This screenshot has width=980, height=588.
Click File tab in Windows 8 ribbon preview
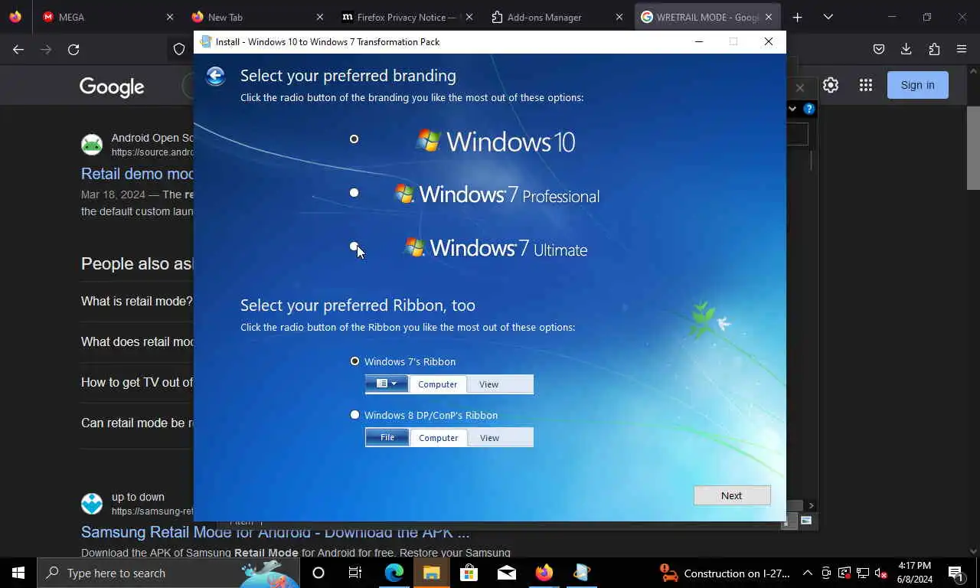point(387,437)
